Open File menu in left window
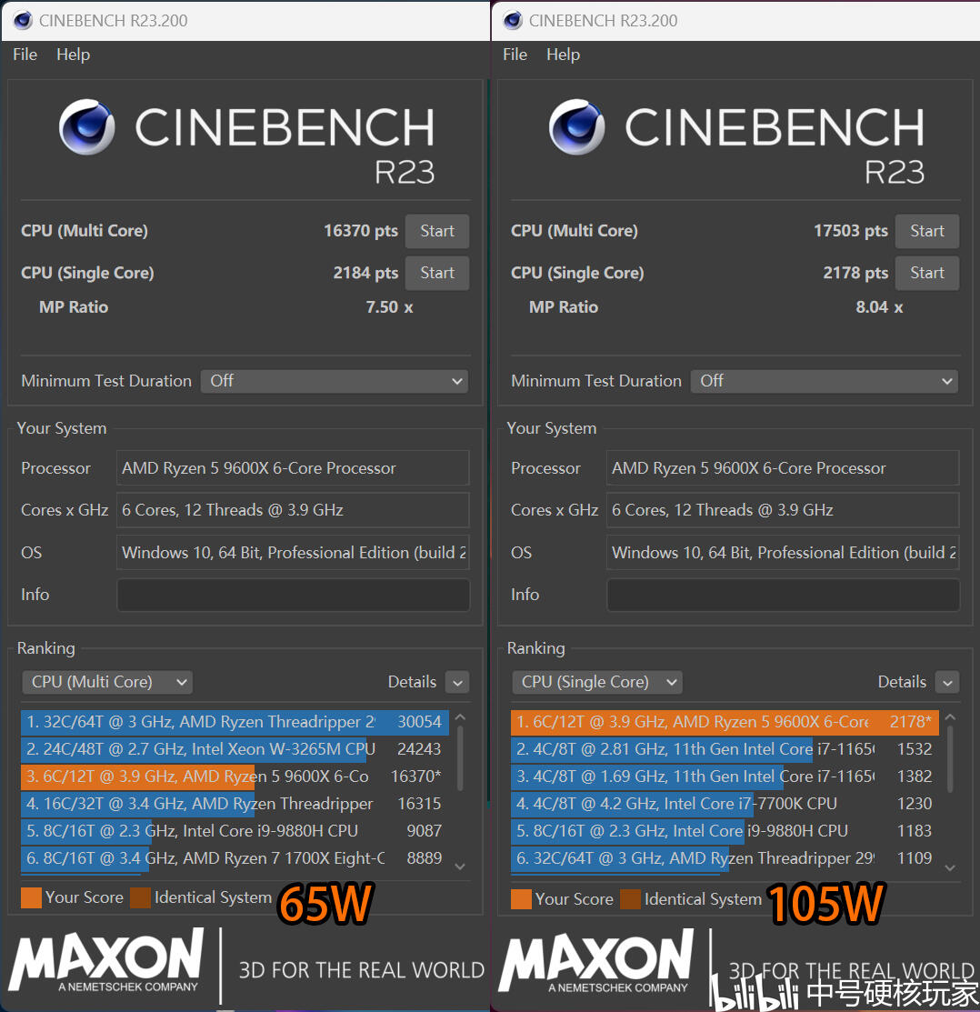Screen dimensions: 980x1012 [25, 55]
